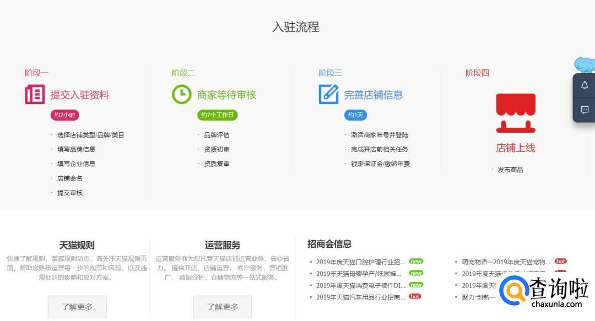Click the new badge beside 母婴孕产 link

(416, 273)
